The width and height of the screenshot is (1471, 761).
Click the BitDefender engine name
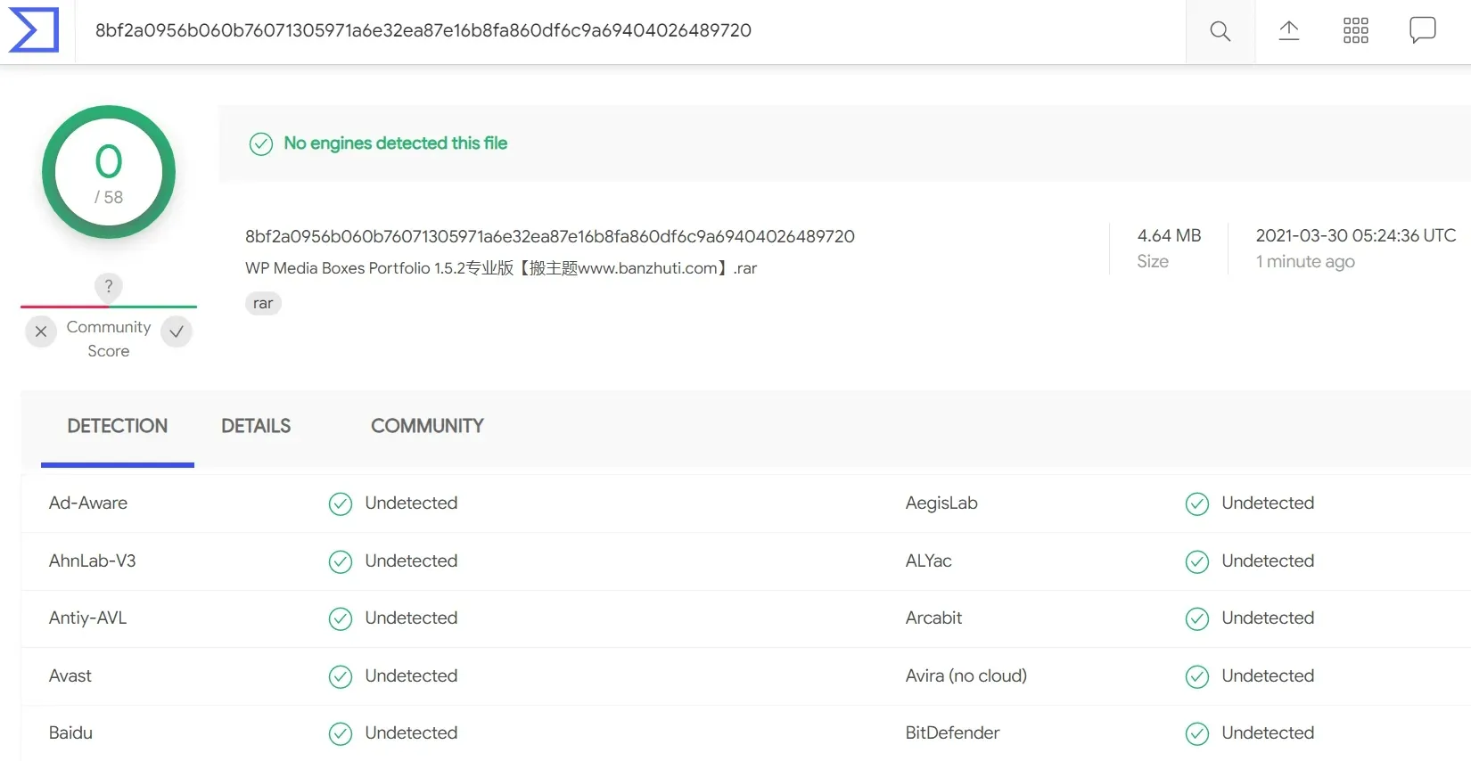(x=952, y=732)
